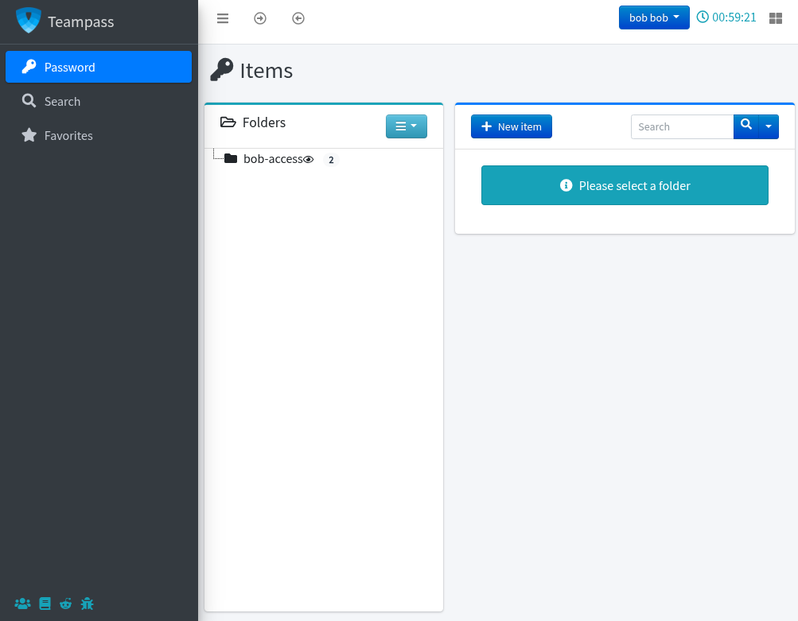Open the bob bob user dropdown
Screen dimensions: 798x621
tap(653, 17)
